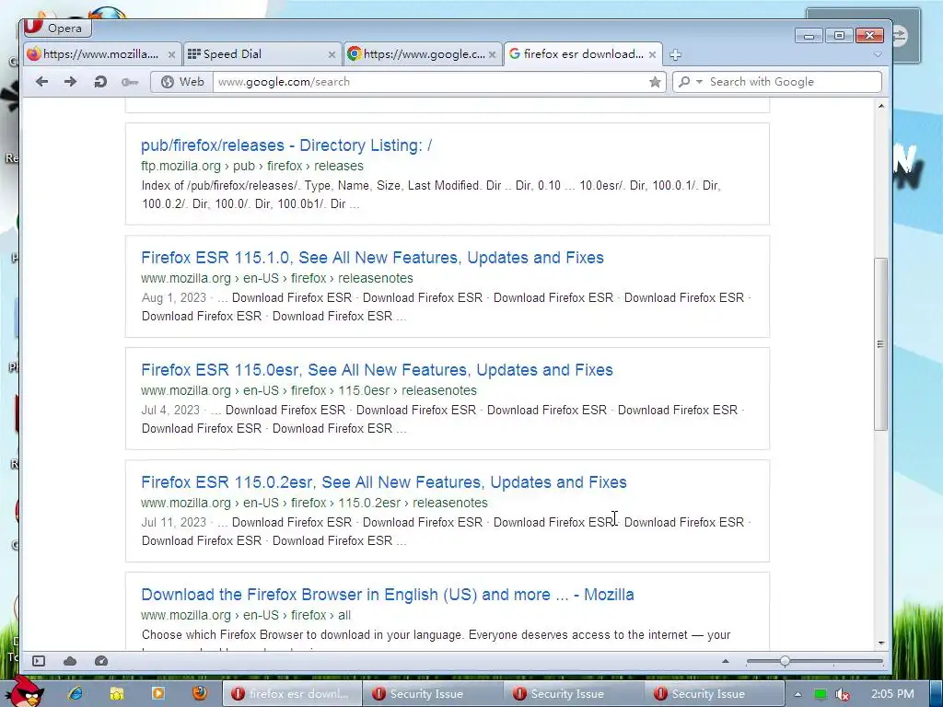Open Firefox ESR 115.1.0 release notes link
This screenshot has width=943, height=707.
click(372, 258)
